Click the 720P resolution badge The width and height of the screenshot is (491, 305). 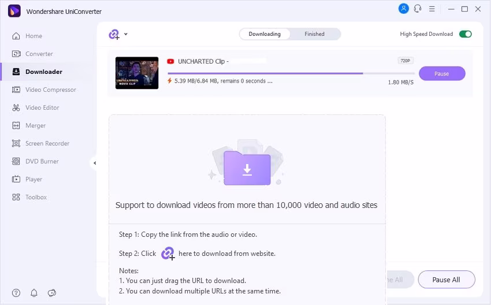[405, 61]
